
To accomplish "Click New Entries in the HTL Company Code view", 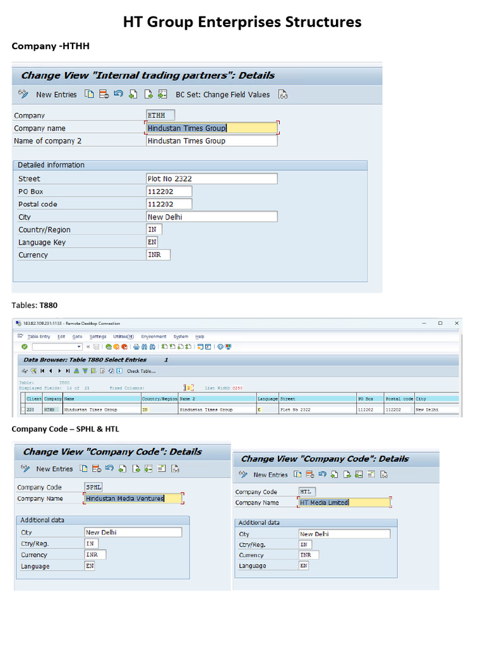I will point(270,475).
